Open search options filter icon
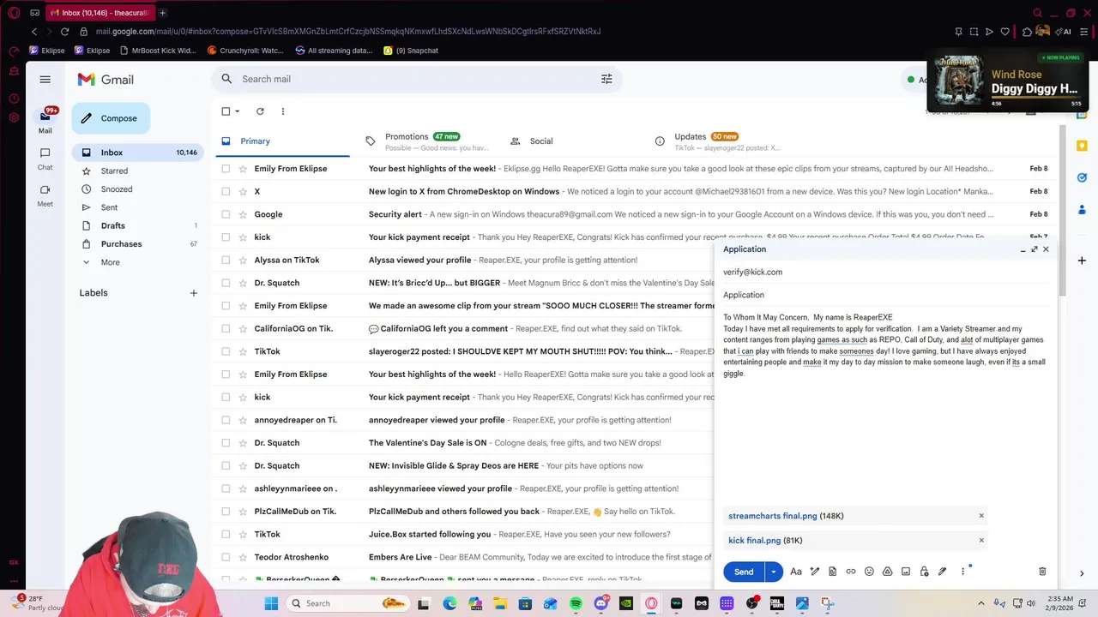The image size is (1098, 617). pyautogui.click(x=606, y=79)
